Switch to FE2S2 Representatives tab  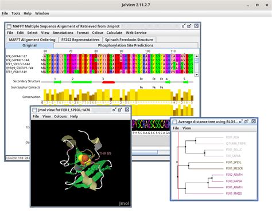point(80,40)
